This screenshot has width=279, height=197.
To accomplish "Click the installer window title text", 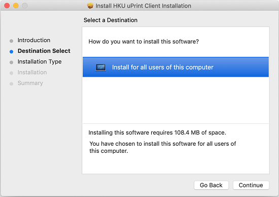I will pyautogui.click(x=144, y=6).
